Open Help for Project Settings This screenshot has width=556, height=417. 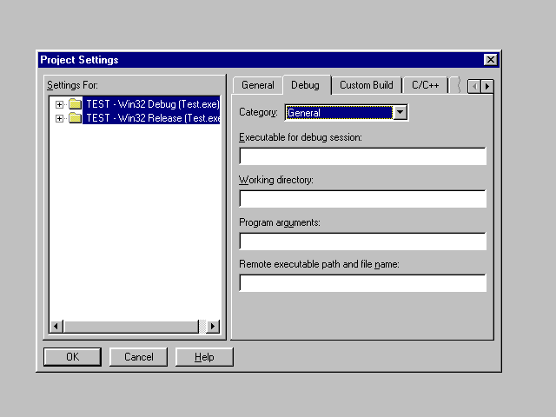[x=204, y=357]
